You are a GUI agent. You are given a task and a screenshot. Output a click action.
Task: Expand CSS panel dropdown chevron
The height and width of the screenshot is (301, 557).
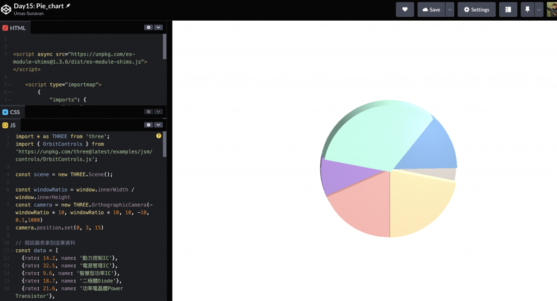tap(158, 112)
